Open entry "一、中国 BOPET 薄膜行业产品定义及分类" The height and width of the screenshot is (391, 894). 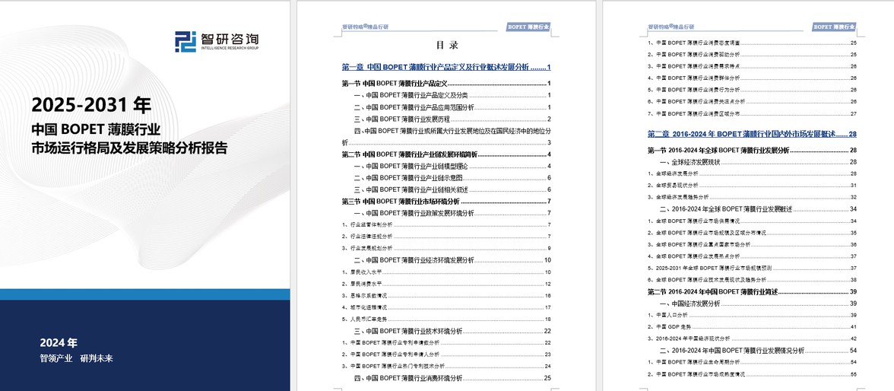point(453,95)
